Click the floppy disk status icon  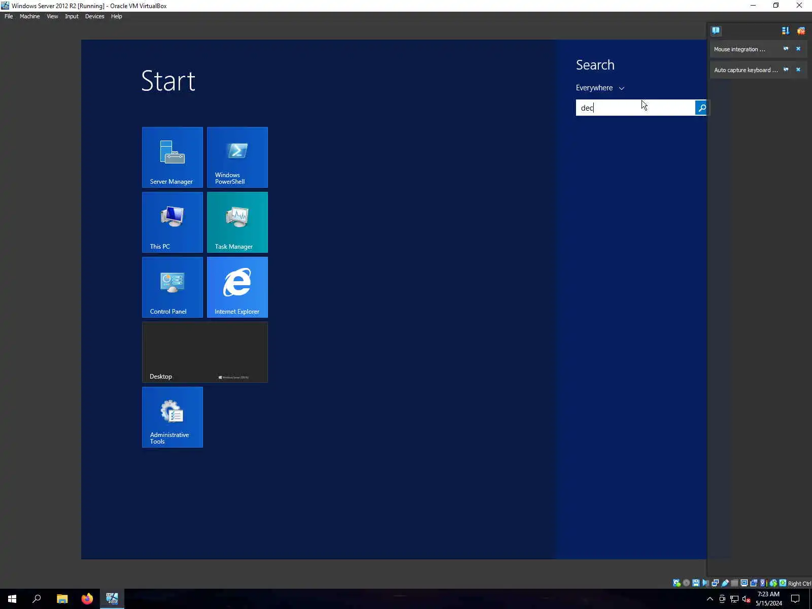pyautogui.click(x=696, y=583)
